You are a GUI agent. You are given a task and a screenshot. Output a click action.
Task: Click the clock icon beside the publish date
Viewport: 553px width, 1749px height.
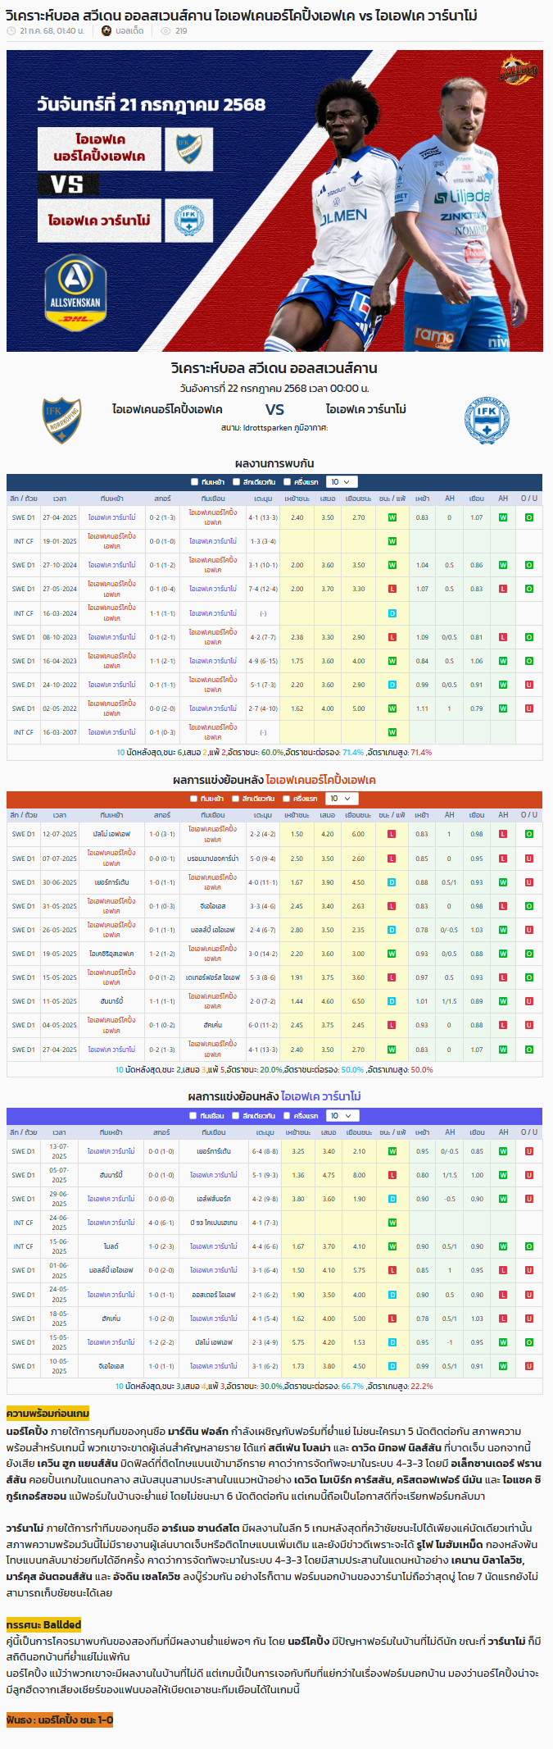11,30
